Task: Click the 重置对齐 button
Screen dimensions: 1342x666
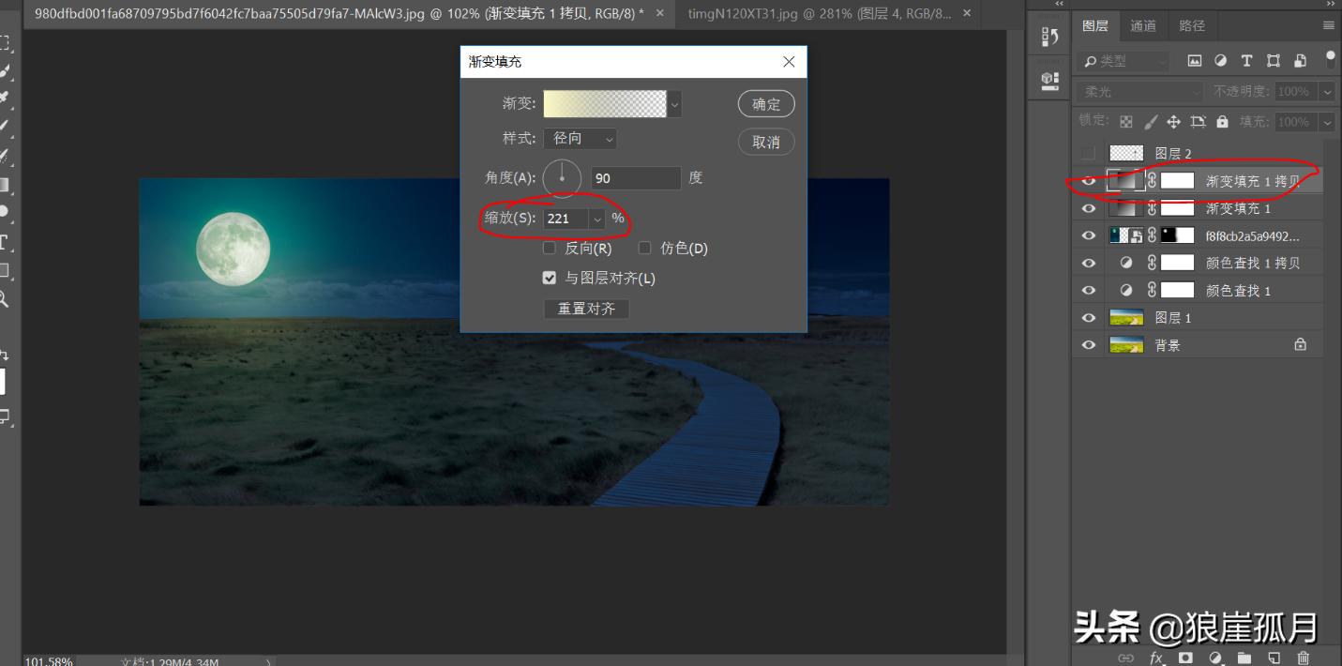Action: (585, 308)
